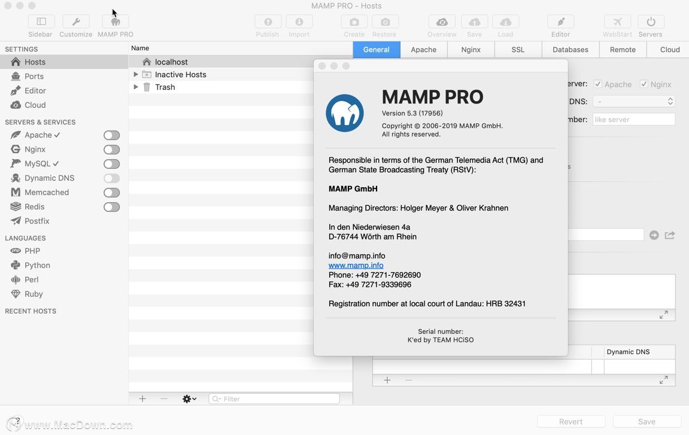689x435 pixels.
Task: Select Dynamic DNS in sidebar
Action: (x=49, y=178)
